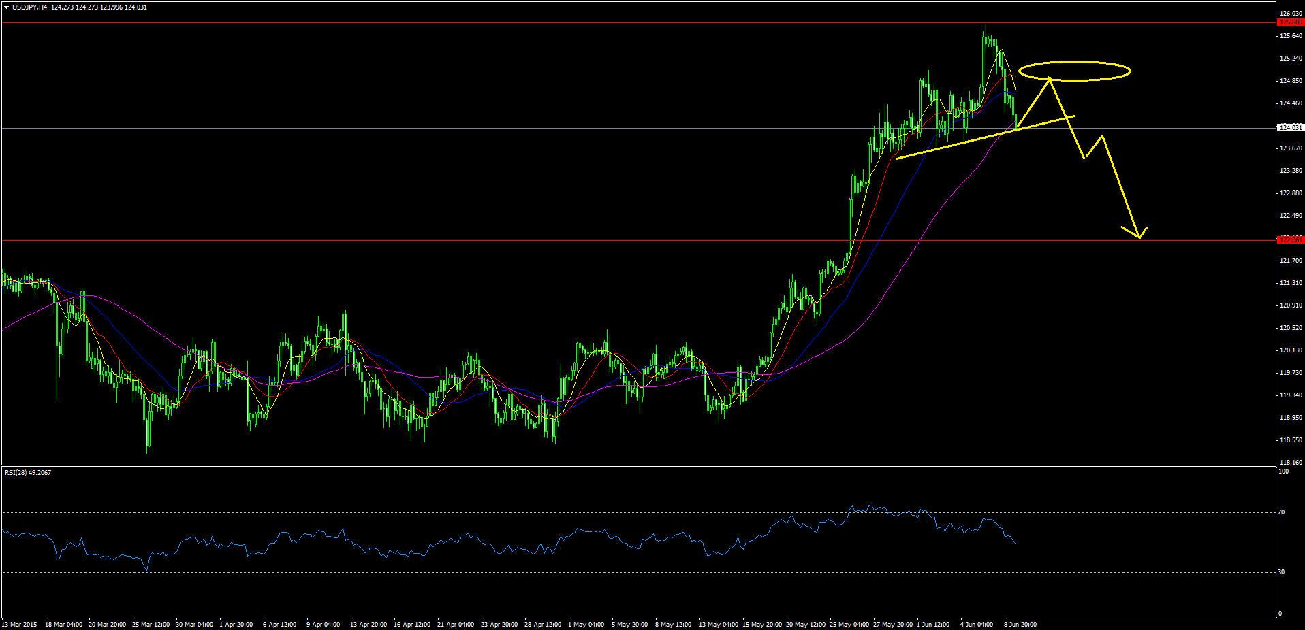Click the 27 May 20:00 time label

(893, 625)
